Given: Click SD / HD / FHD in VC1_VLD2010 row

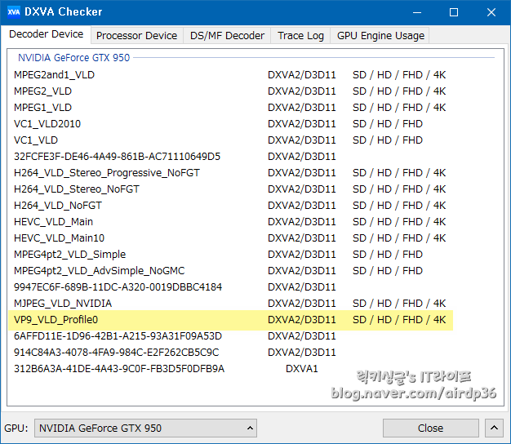Looking at the screenshot, I should point(388,124).
